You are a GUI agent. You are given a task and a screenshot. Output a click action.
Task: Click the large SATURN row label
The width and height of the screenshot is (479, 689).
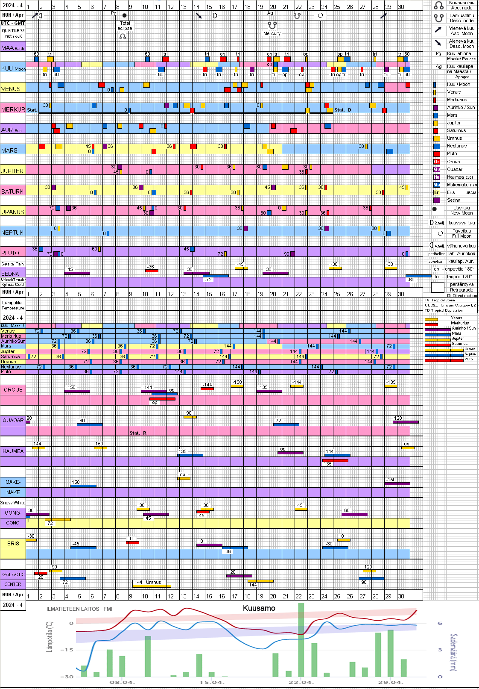click(12, 191)
